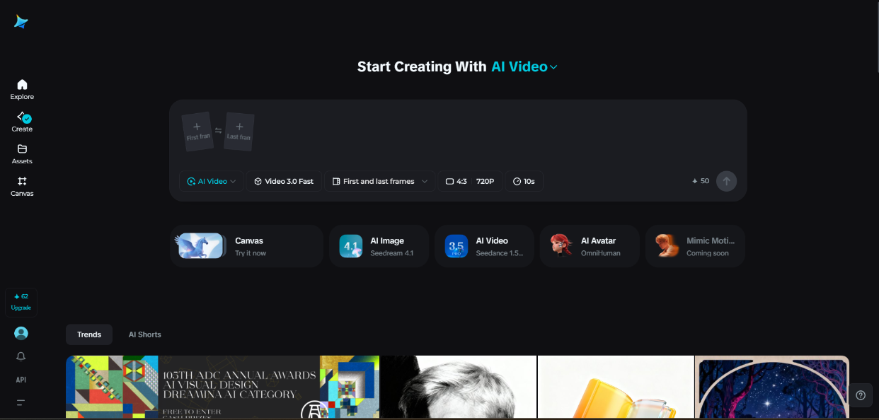879x420 pixels.
Task: Change the 4:3 aspect ratio setting
Action: click(456, 181)
